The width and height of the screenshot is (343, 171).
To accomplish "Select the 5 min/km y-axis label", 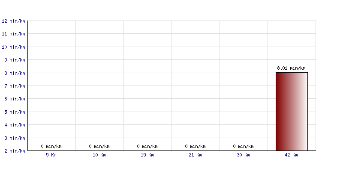I will coord(15,112).
